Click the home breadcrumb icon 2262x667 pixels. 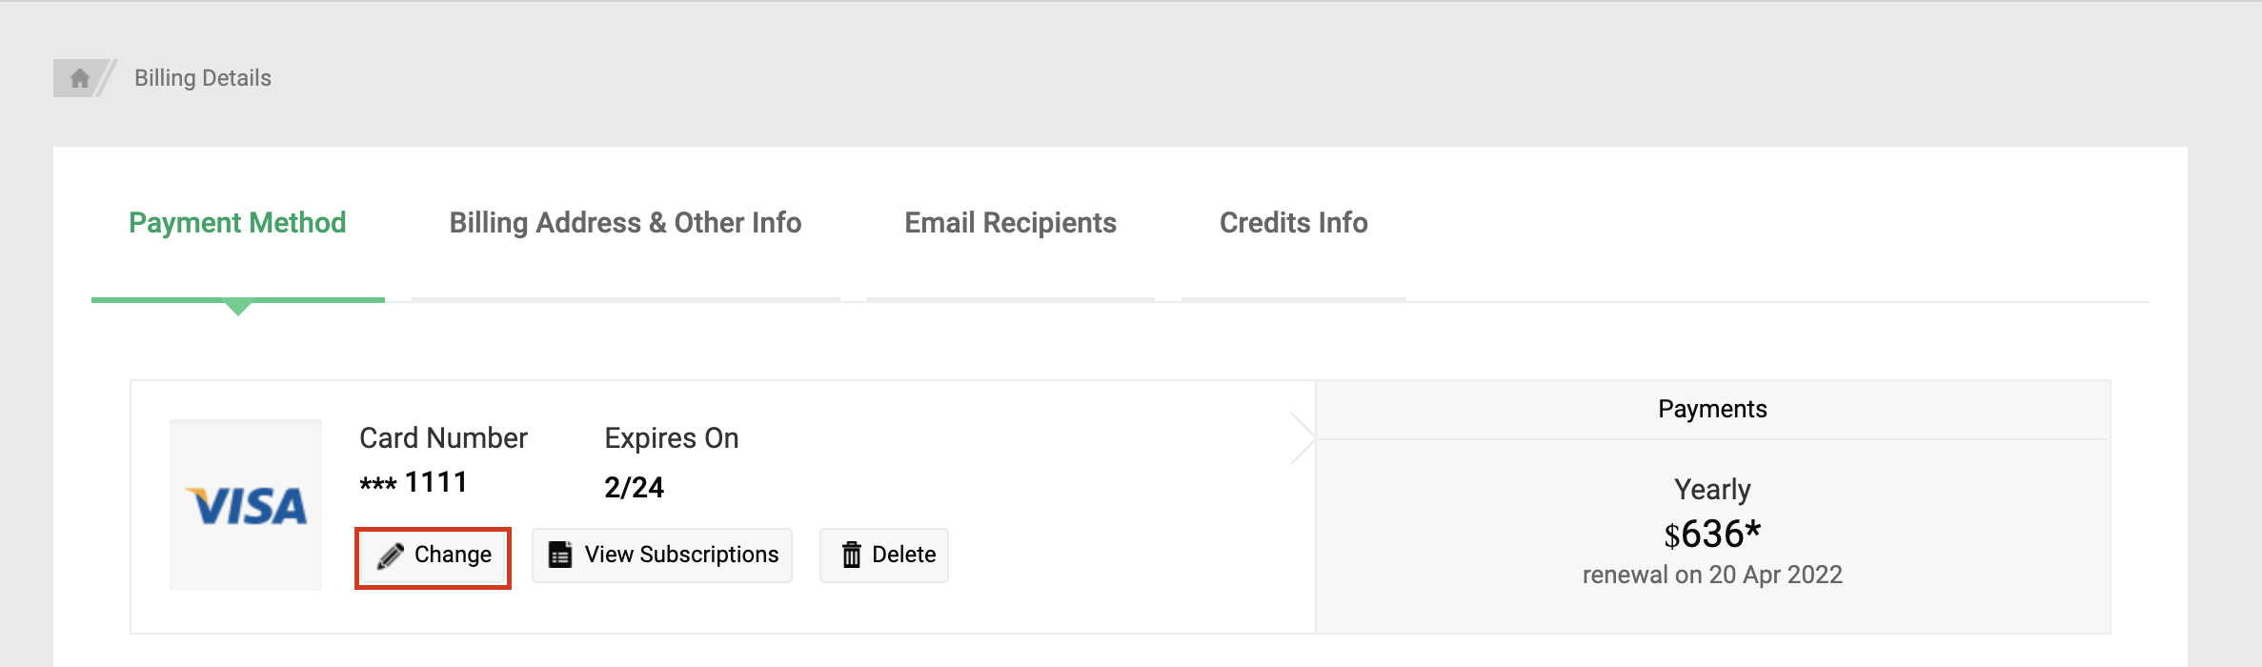tap(80, 78)
